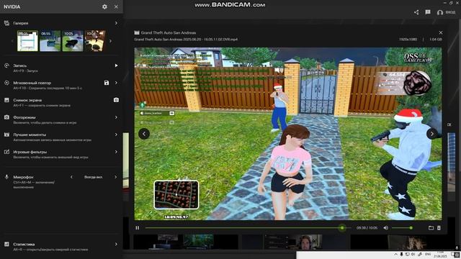Screen dimensions: 461x259
Task: Open the 06:55 gallery clip thumbnail
Action: coord(50,41)
